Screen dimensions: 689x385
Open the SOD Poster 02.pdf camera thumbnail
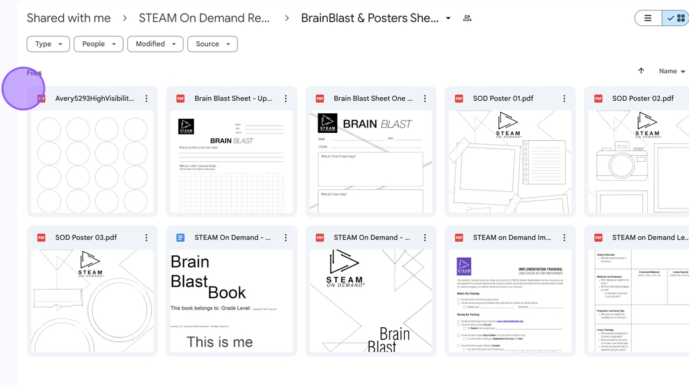coord(639,162)
